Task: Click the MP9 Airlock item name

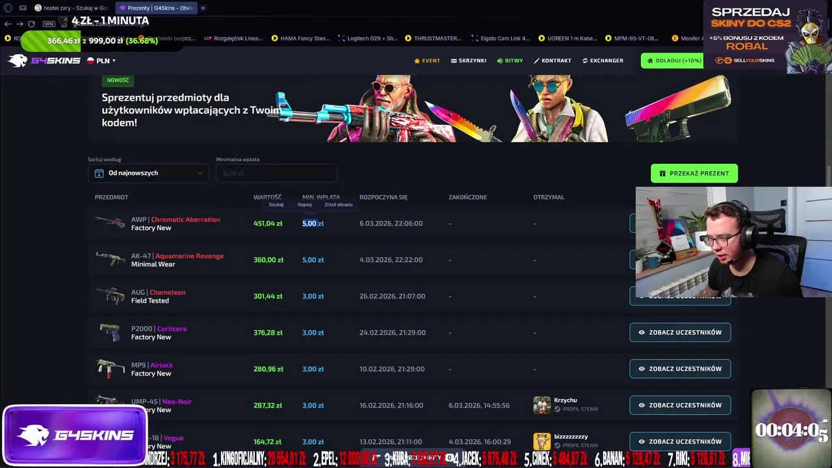Action: coord(152,365)
